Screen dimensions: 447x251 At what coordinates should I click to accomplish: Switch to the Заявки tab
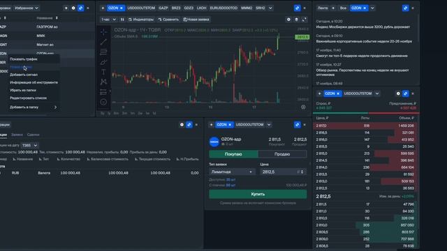click(x=17, y=135)
